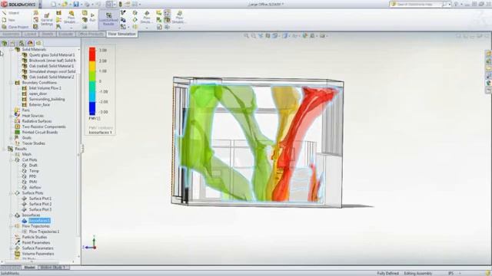This screenshot has height=276, width=492.
Task: Select the PMV cut plot
Action: (x=33, y=182)
